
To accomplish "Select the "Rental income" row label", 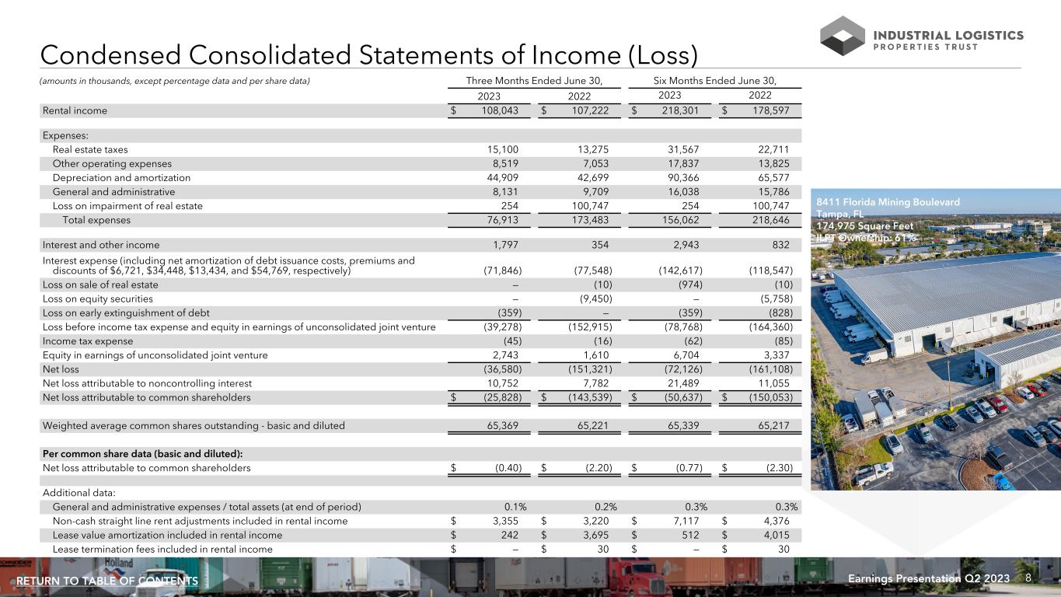I will point(75,111).
